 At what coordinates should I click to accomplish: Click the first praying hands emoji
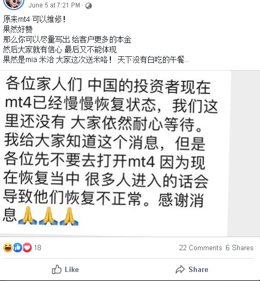click(28, 216)
